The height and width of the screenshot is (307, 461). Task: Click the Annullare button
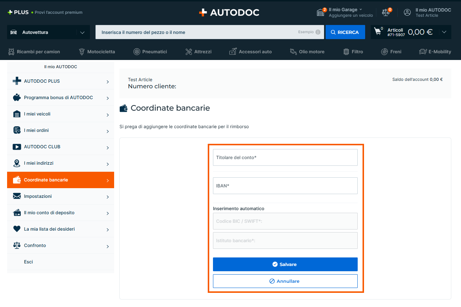[x=285, y=281]
